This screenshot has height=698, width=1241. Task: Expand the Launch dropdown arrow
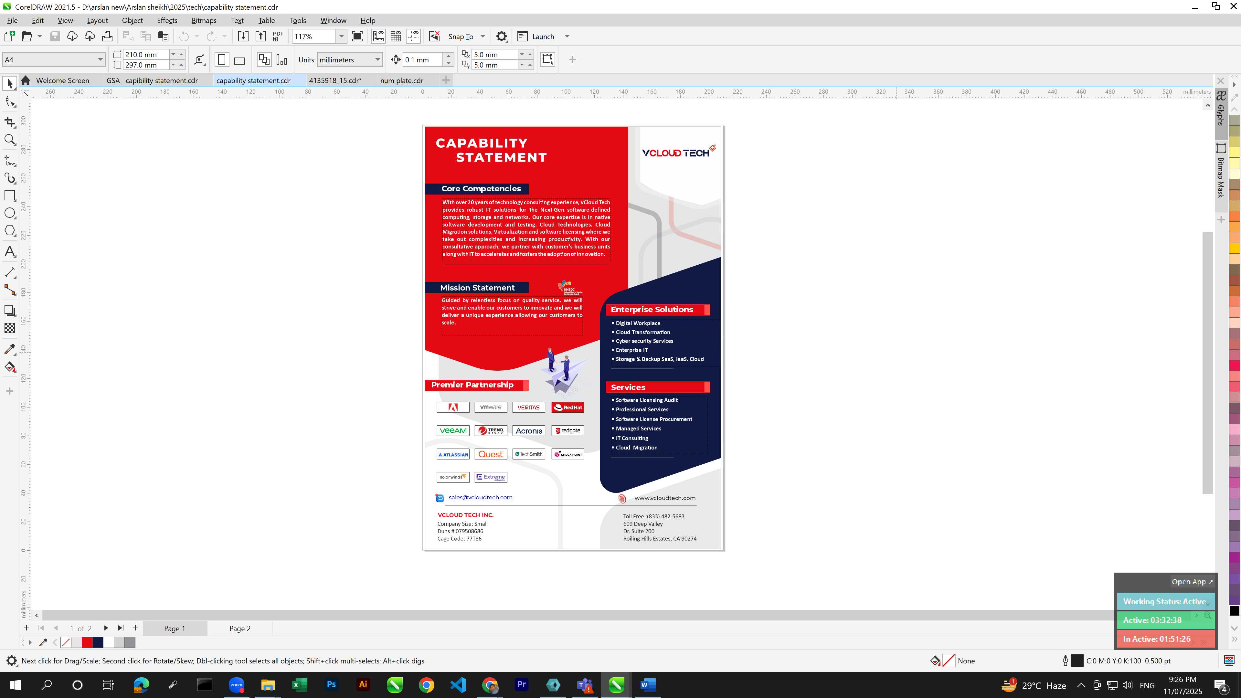pos(567,36)
